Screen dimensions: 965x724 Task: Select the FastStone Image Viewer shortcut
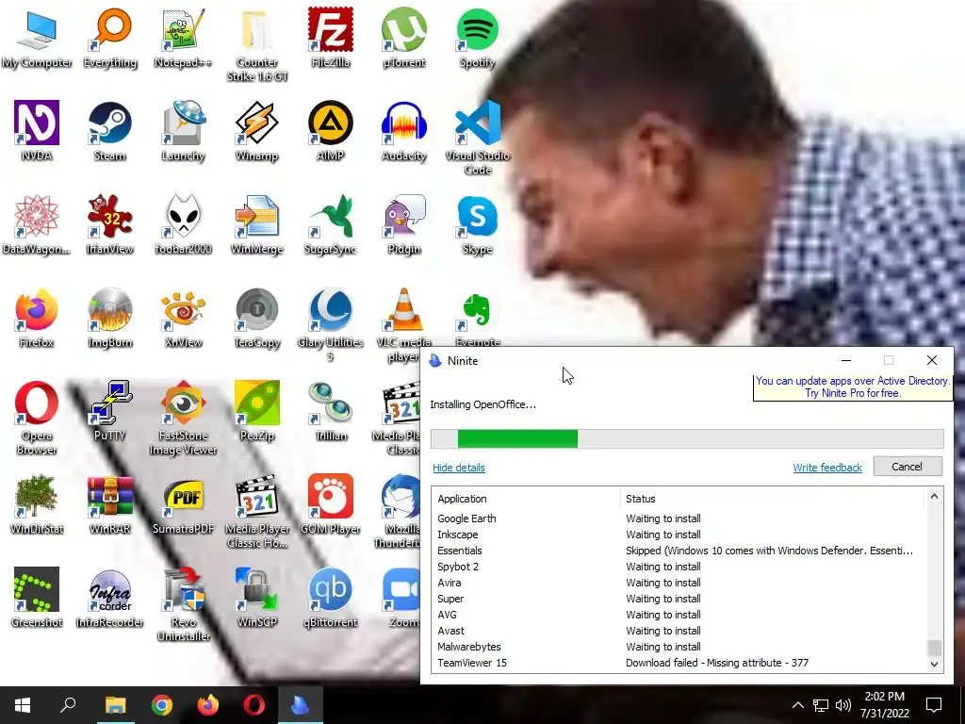point(184,418)
